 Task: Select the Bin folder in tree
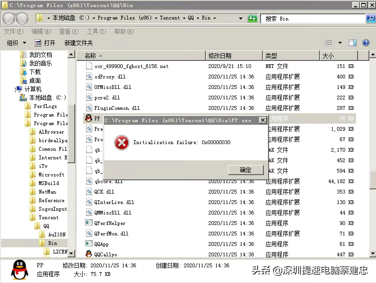(x=52, y=243)
